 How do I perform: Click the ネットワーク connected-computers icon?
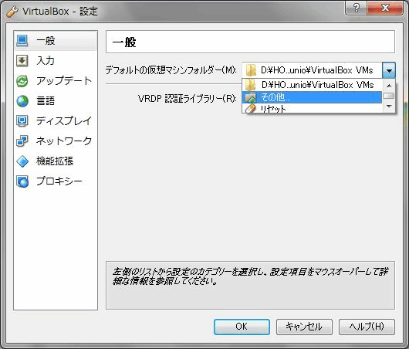tap(22, 141)
